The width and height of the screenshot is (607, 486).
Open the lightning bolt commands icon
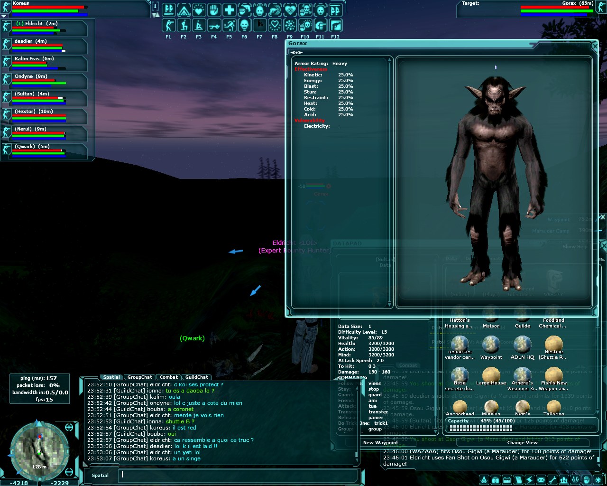529,480
